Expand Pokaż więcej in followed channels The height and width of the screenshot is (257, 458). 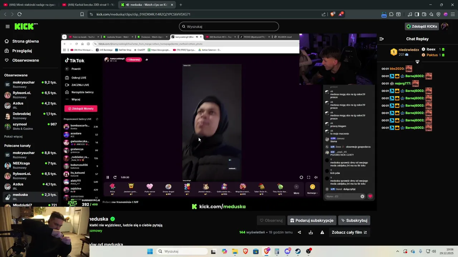pos(13,136)
